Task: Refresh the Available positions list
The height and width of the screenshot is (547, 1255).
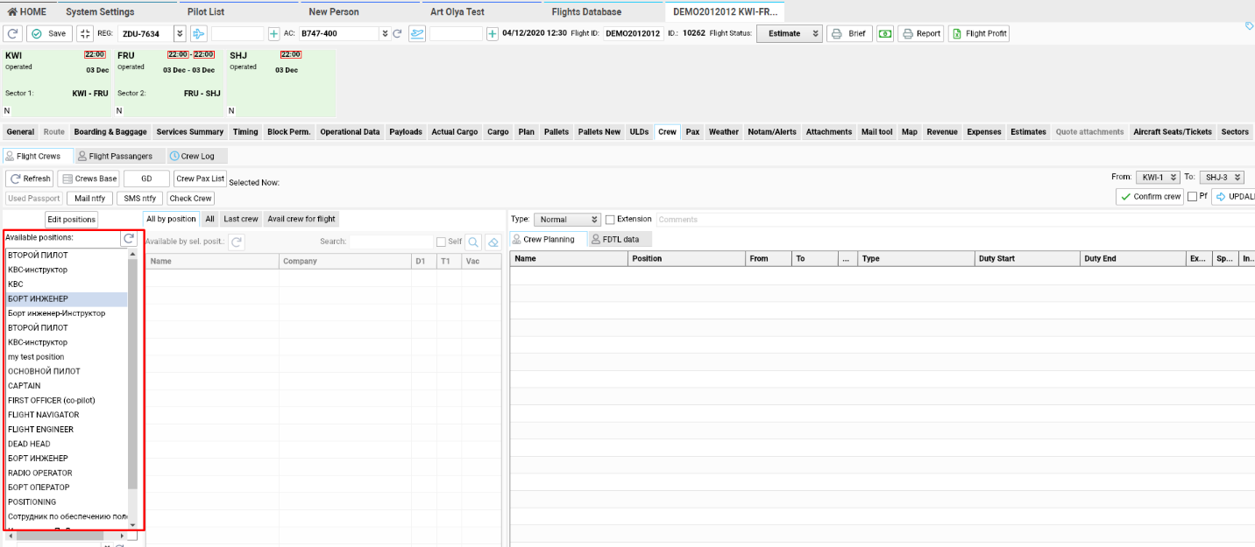Action: pyautogui.click(x=129, y=238)
